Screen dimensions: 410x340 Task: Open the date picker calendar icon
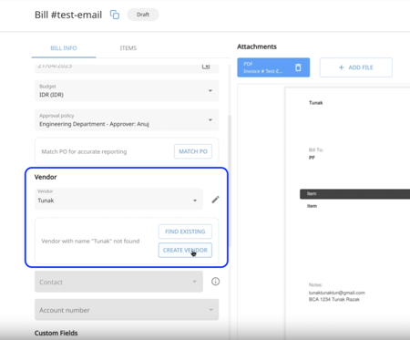click(x=206, y=66)
